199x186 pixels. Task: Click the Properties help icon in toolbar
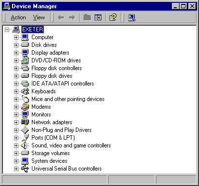click(x=113, y=17)
